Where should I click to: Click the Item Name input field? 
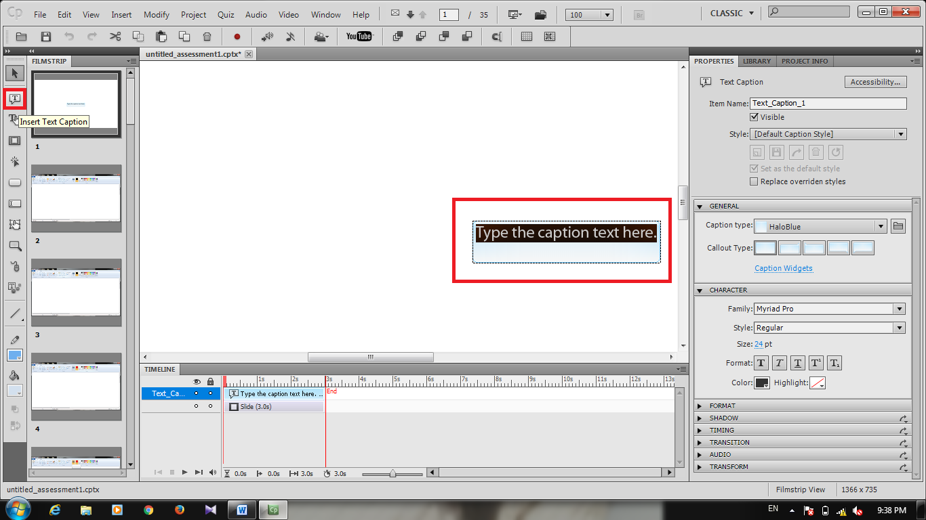pos(828,104)
